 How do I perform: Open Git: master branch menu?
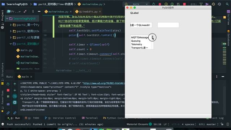209,124
